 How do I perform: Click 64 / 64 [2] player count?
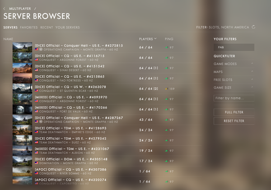149,88
